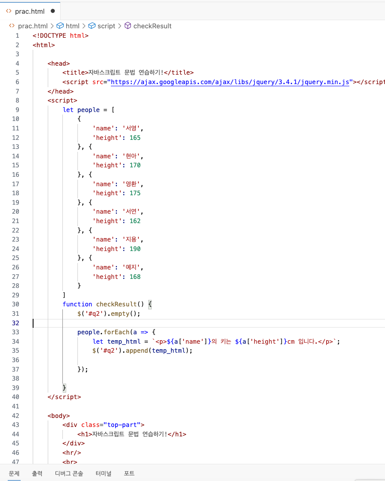The image size is (385, 481).
Task: Click prac.html in the breadcrumb
Action: point(33,26)
